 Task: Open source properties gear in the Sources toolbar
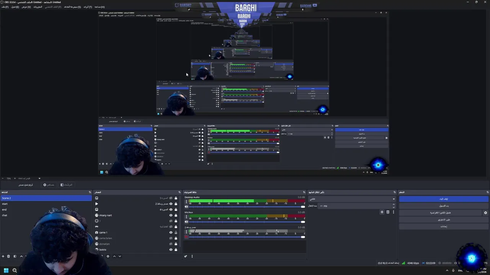pyautogui.click(x=108, y=256)
